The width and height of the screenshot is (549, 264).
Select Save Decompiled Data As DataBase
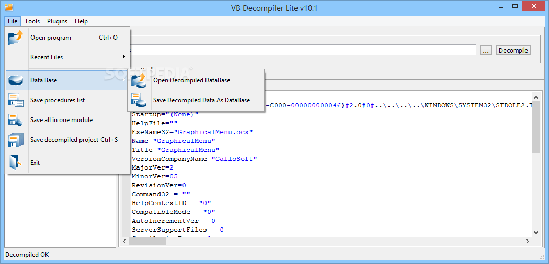(196, 100)
